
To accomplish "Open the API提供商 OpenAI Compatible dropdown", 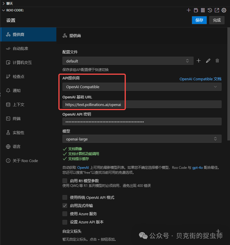I will tap(142, 87).
